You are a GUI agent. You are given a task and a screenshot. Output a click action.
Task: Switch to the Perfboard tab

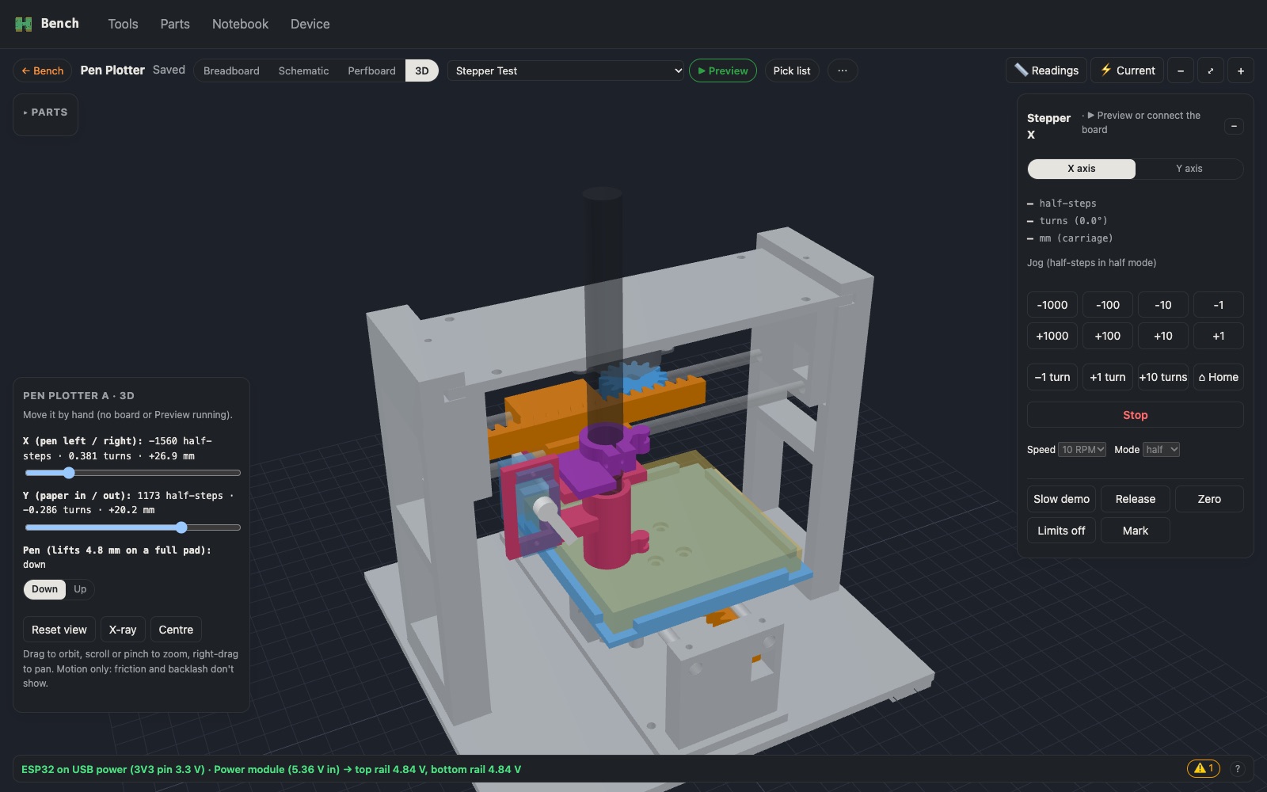(x=371, y=70)
